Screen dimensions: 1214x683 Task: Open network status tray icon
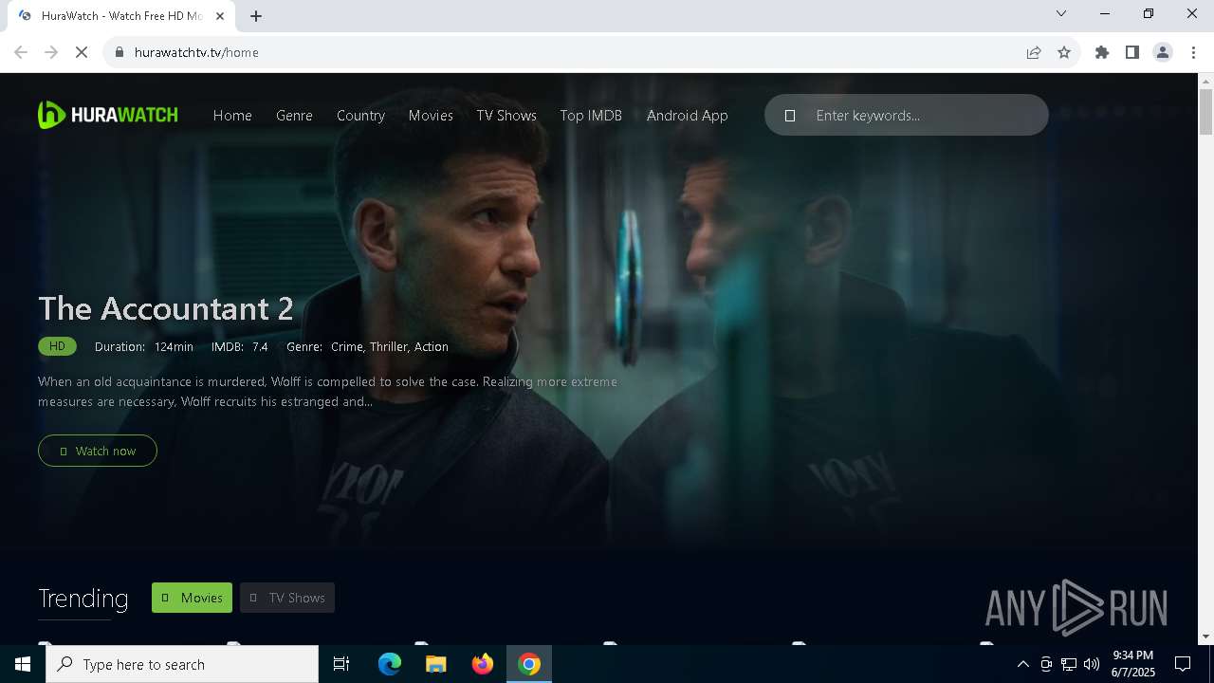click(x=1069, y=664)
